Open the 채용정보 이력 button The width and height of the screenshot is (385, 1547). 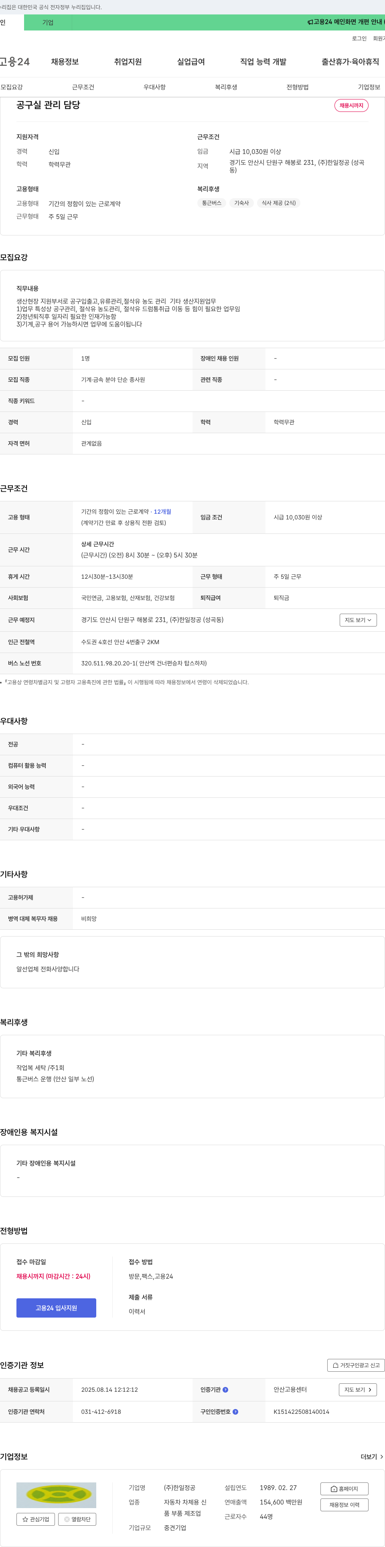[344, 1505]
